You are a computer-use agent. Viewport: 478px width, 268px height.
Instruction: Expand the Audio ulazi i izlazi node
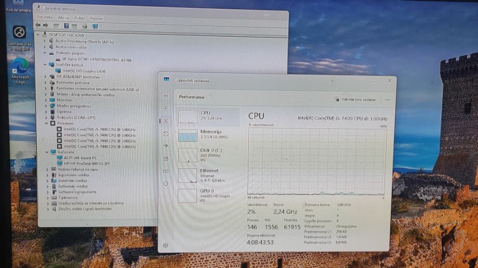click(45, 47)
